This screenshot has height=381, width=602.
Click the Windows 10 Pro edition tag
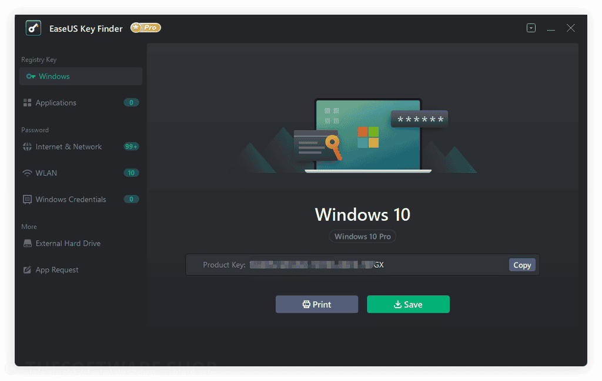[x=362, y=237]
